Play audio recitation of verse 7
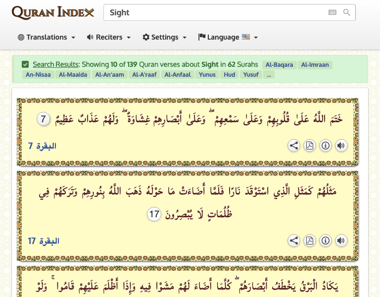Screen dimensions: 380x297 341,146
